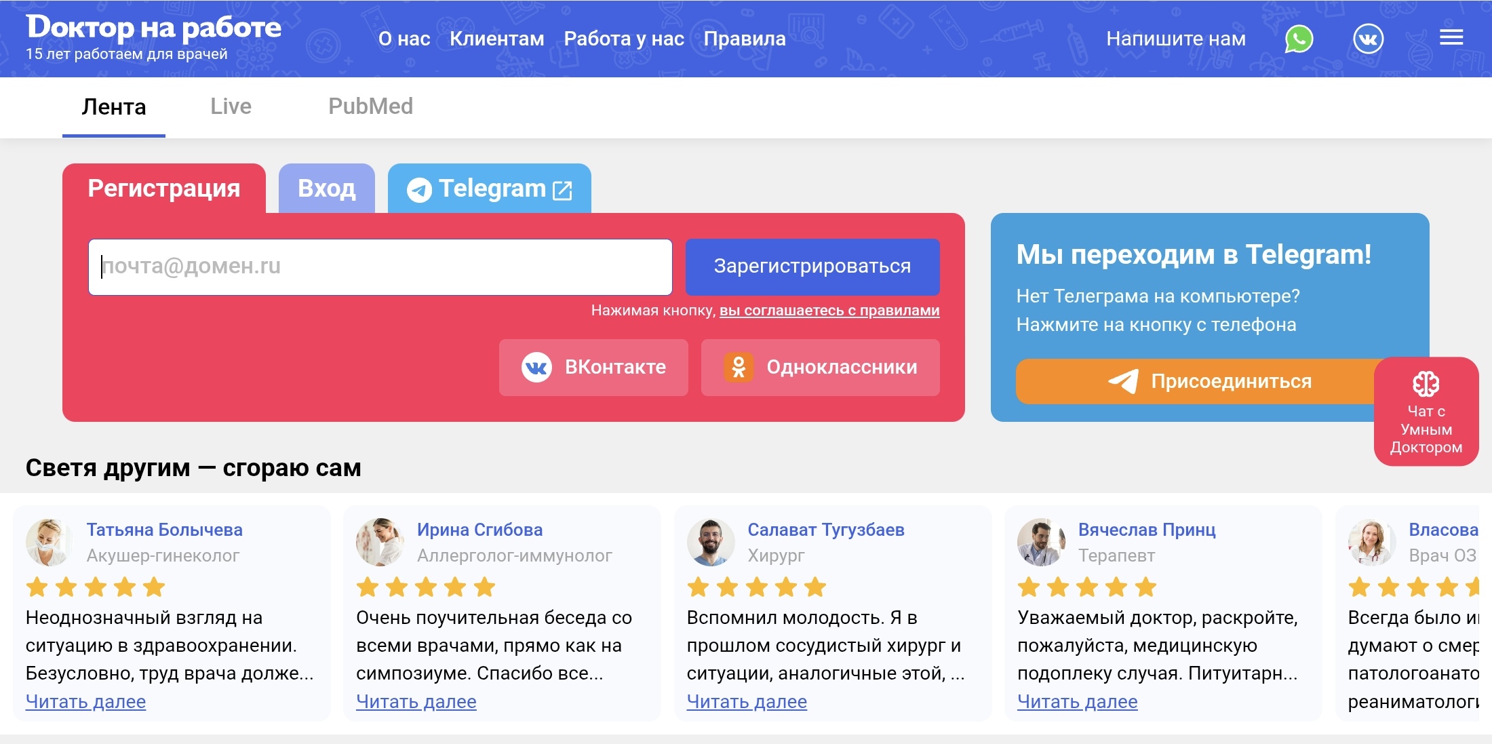Click Хирург specialty text
This screenshot has width=1492, height=744.
(x=776, y=555)
